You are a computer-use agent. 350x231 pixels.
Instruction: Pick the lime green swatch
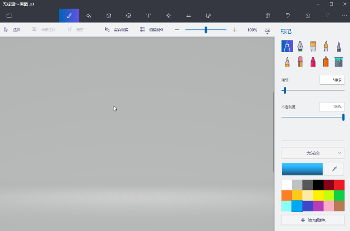pyautogui.click(x=329, y=196)
